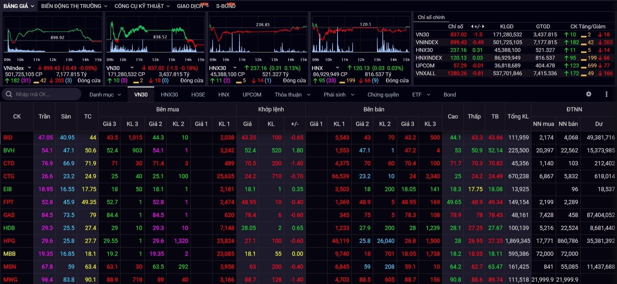Viewport: 617px width, 284px height.
Task: Open the S-Bond link
Action: (x=225, y=6)
